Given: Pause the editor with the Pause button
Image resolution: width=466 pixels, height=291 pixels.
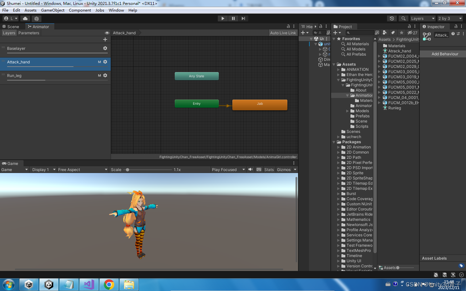Looking at the screenshot, I should point(233,18).
